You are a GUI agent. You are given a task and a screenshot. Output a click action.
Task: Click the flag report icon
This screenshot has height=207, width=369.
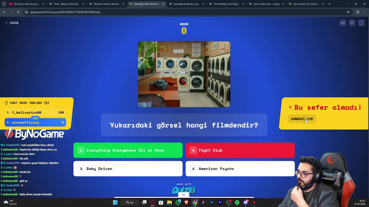coord(352,23)
